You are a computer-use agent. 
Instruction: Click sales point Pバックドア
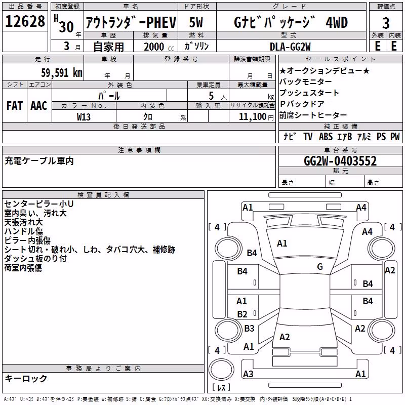[x=302, y=104]
